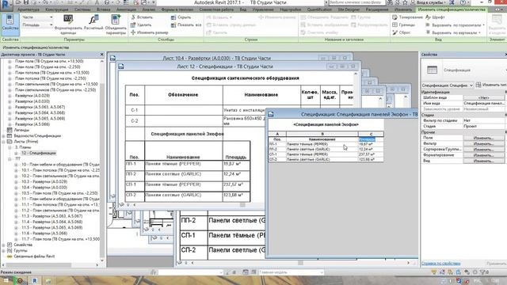
Task: Click the favorites star icon in title bar
Action: (405, 2)
